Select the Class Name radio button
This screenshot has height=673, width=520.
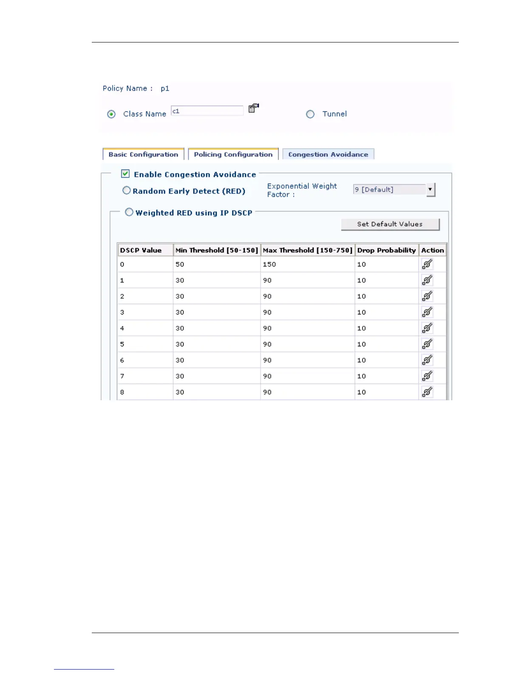tap(111, 114)
